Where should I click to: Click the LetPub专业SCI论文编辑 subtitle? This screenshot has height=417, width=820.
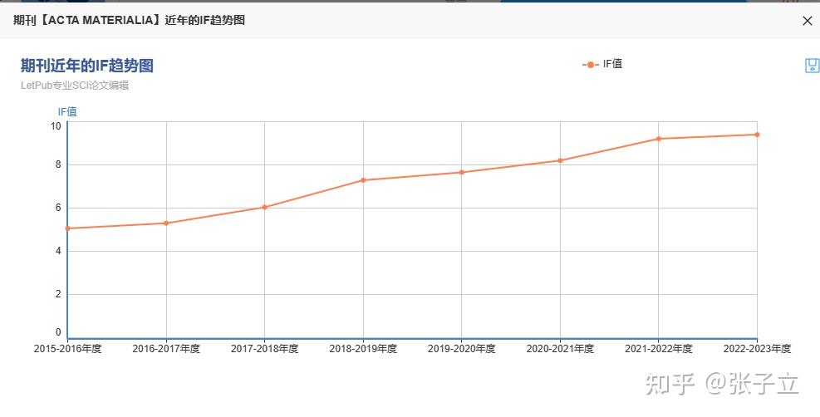(x=75, y=86)
